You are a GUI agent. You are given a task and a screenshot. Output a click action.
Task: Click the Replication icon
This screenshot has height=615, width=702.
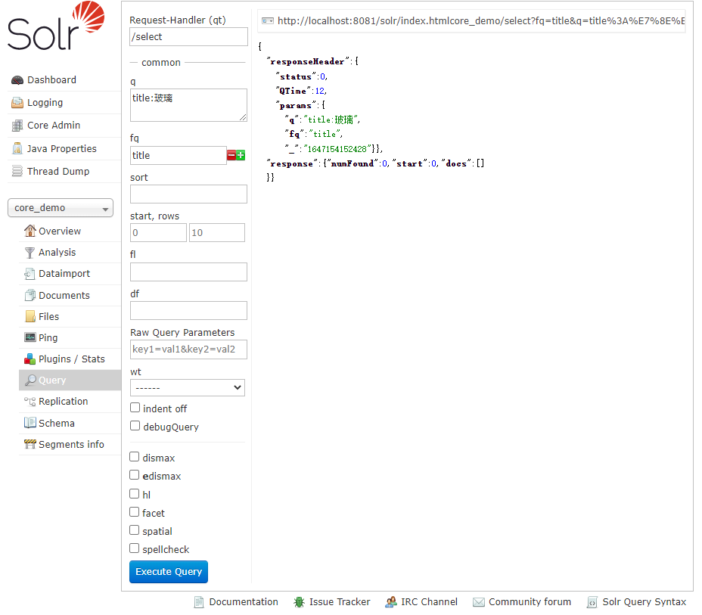pyautogui.click(x=30, y=402)
